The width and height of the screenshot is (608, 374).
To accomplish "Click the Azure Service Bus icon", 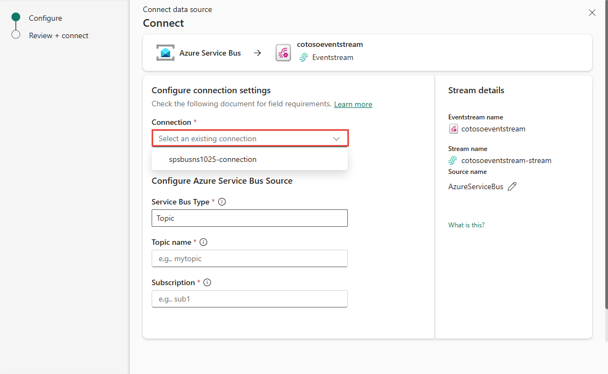I will pos(165,53).
